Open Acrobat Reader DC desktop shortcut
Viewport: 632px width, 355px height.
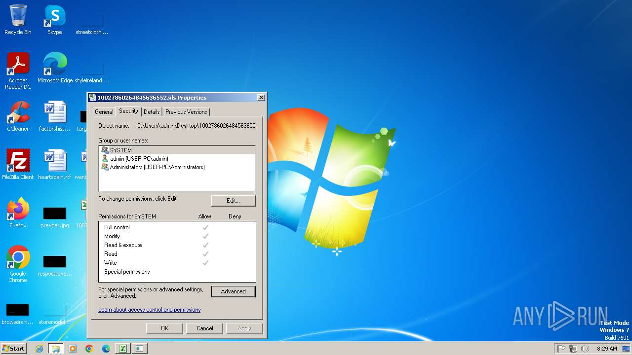[x=18, y=71]
